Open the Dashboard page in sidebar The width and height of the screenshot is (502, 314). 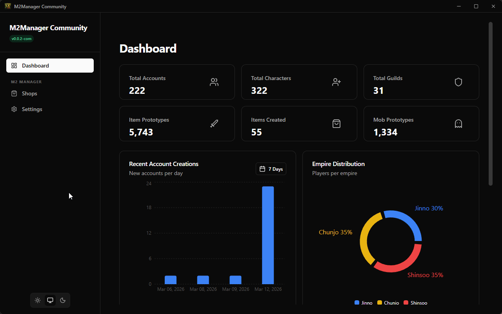[x=50, y=66]
